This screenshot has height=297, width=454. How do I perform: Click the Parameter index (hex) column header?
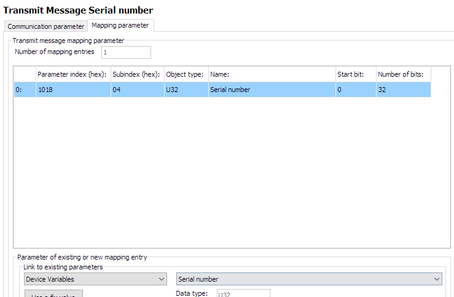point(72,74)
